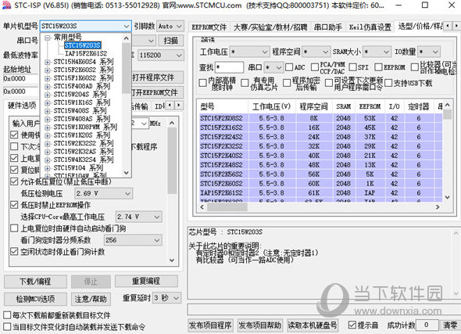Select STC15W203S in the model tree
Image resolution: width=461 pixels, height=334 pixels.
(x=83, y=45)
